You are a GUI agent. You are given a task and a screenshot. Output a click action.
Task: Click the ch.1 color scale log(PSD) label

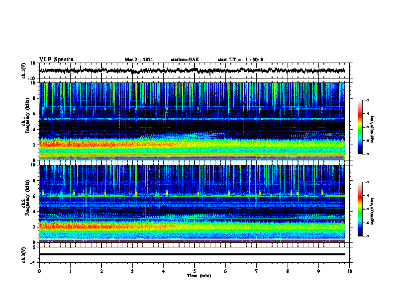[x=372, y=130]
